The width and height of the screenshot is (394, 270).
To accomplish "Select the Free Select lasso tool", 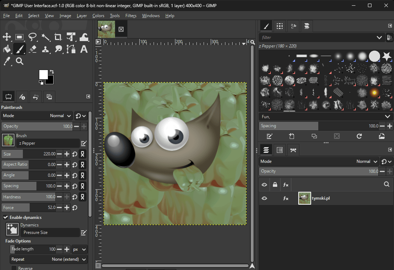I will tap(33, 37).
